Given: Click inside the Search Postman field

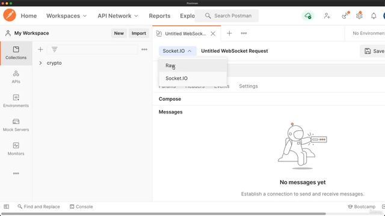Looking at the screenshot, I should (226, 16).
